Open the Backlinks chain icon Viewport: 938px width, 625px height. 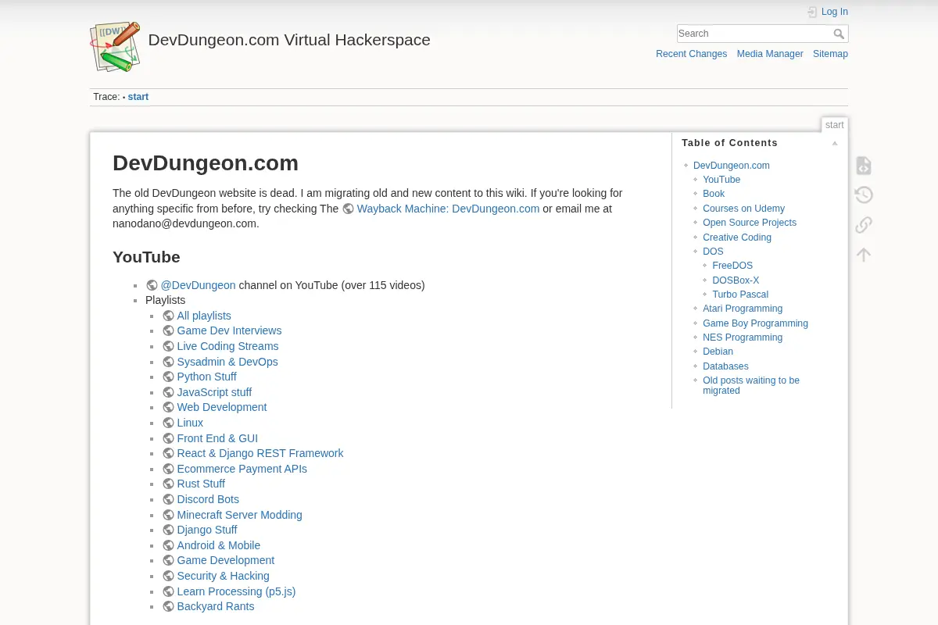[864, 225]
